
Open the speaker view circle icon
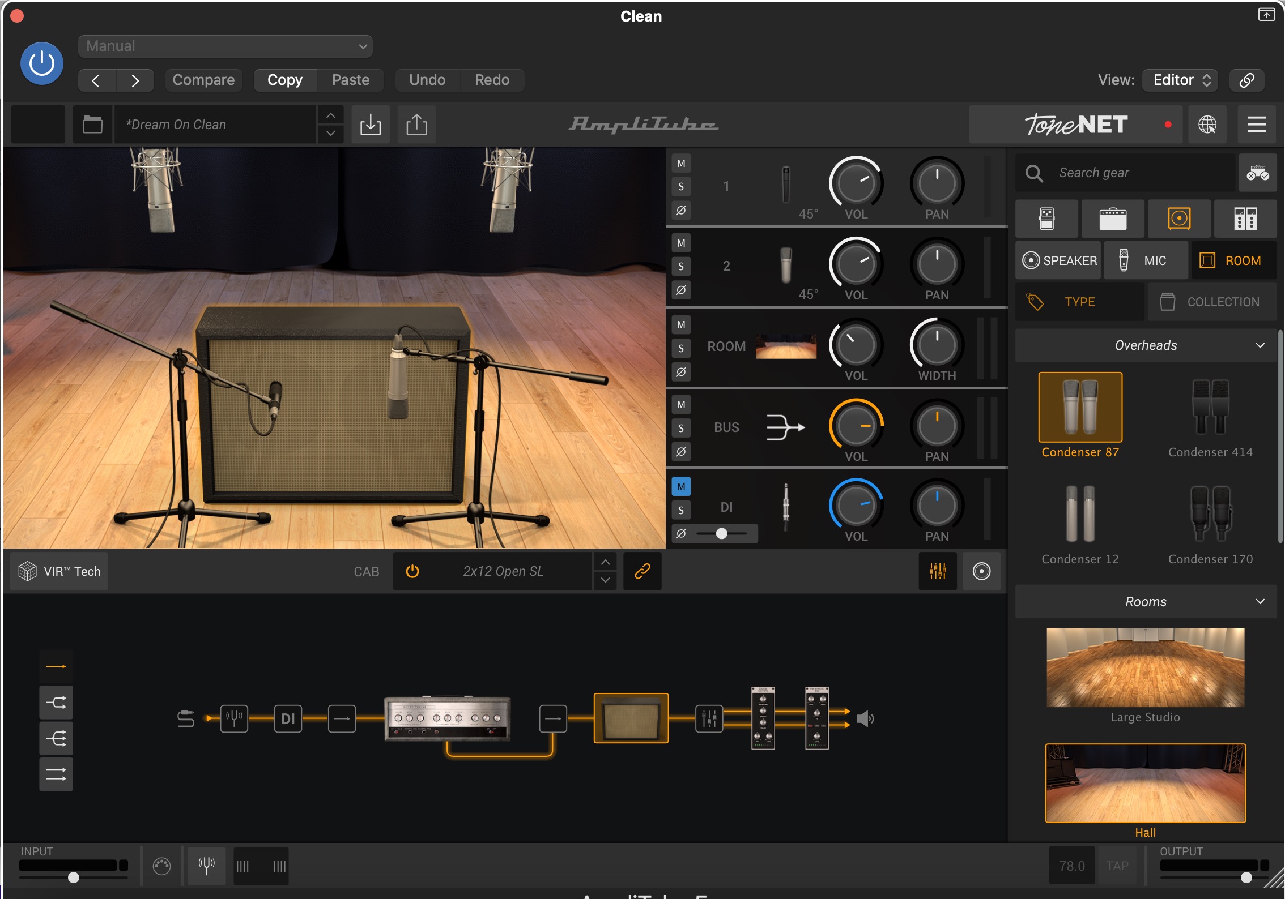(x=981, y=571)
